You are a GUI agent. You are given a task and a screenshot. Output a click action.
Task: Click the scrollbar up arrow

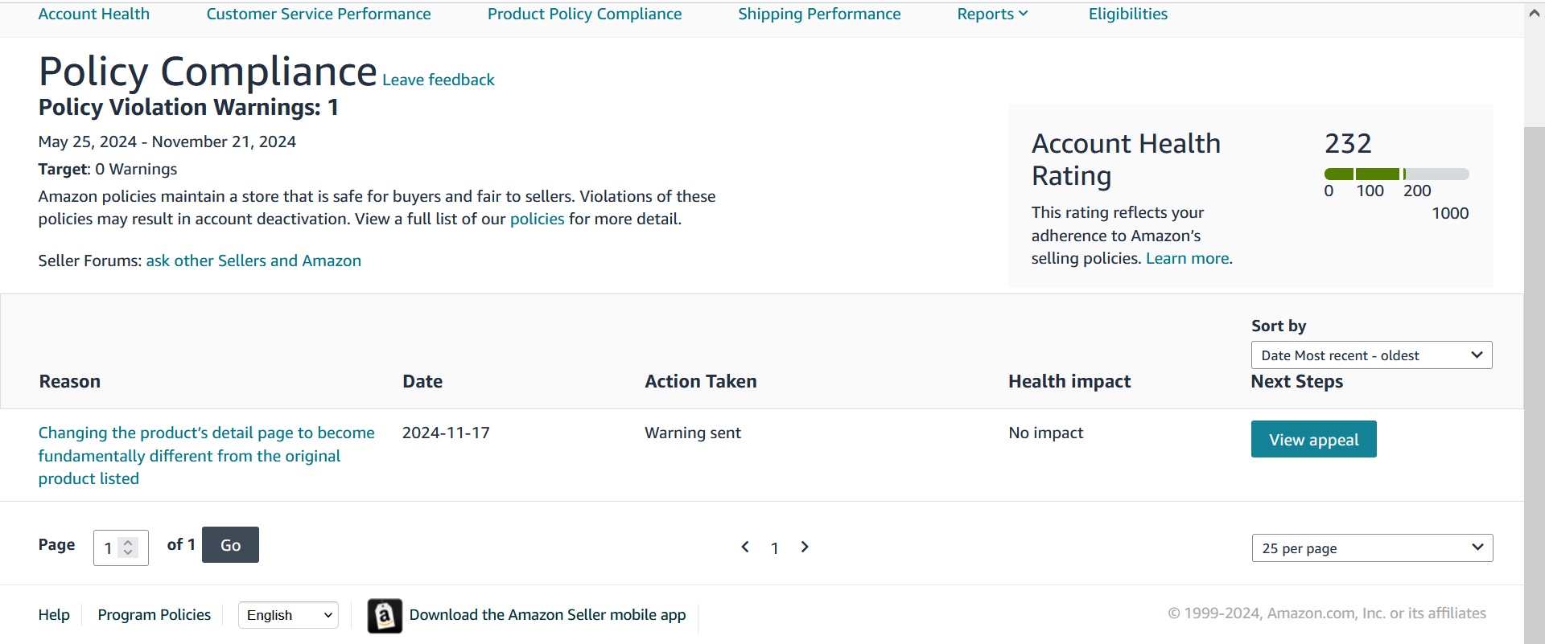(1535, 13)
